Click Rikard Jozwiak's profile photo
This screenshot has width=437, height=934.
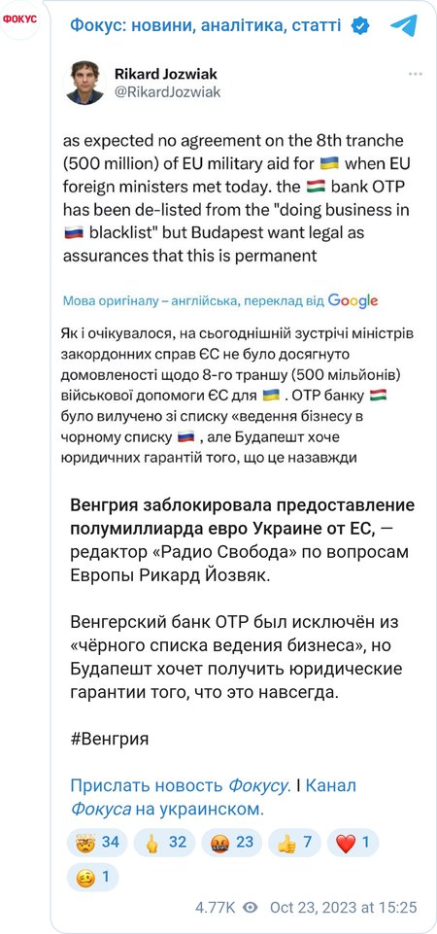pyautogui.click(x=85, y=83)
